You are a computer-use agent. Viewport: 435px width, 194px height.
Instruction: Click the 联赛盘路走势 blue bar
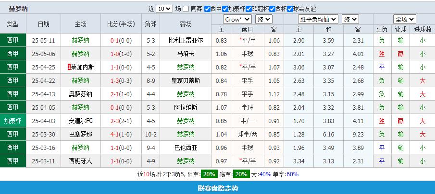click(x=217, y=188)
